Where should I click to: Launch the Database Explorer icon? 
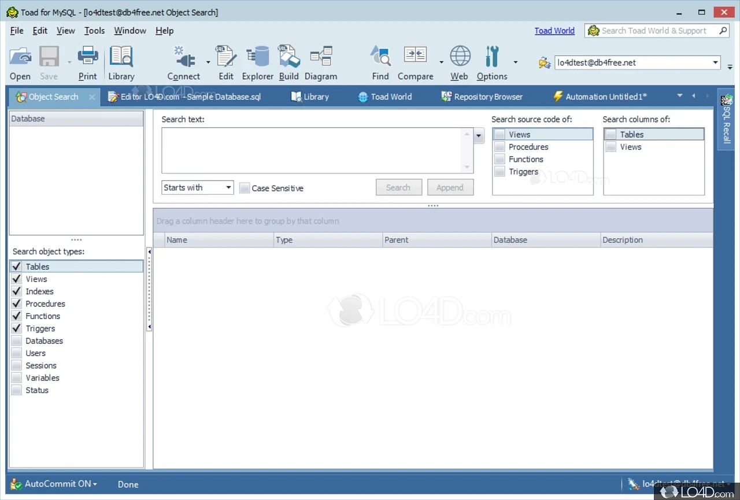click(x=258, y=57)
